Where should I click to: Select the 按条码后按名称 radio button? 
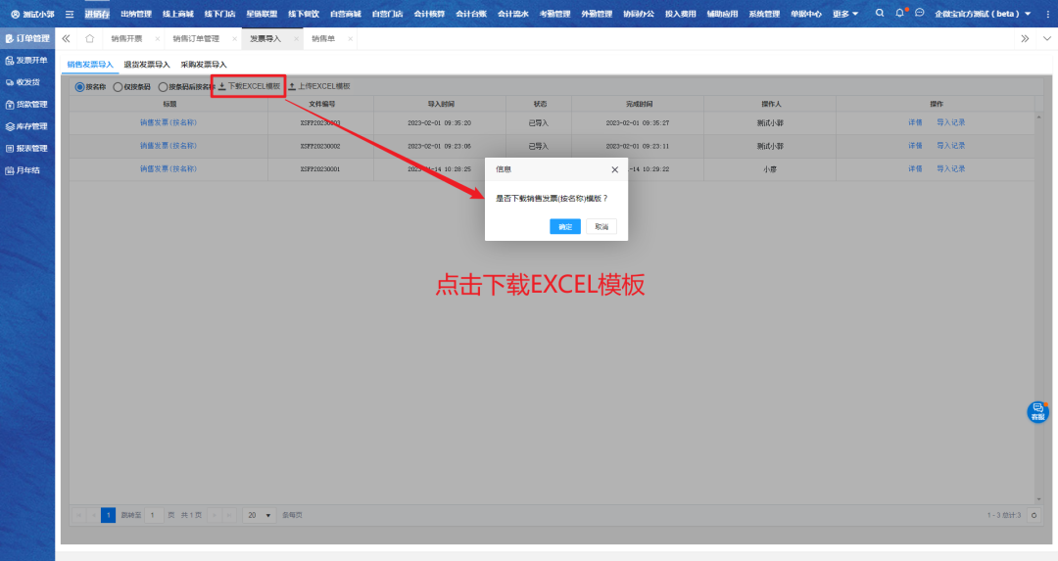(163, 86)
